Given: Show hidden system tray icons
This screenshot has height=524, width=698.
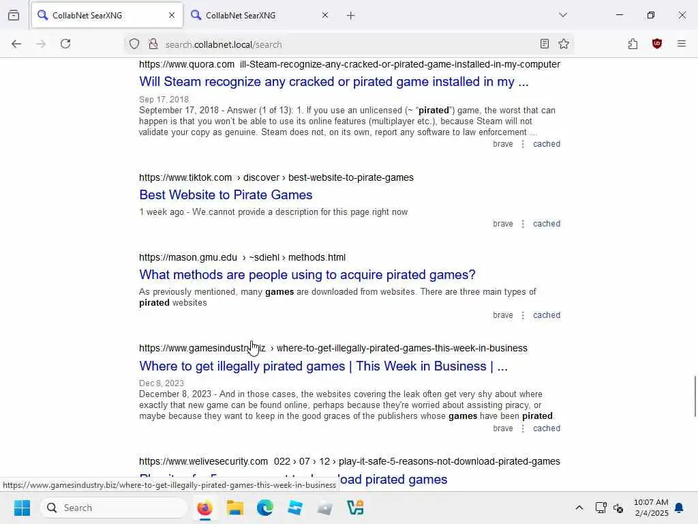Looking at the screenshot, I should (x=579, y=508).
